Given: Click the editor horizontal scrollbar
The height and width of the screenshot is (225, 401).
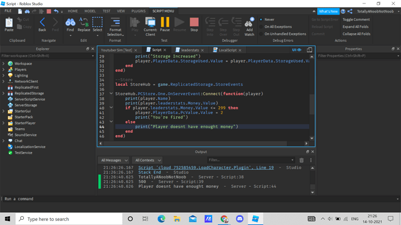Looking at the screenshot, I should coord(195,143).
